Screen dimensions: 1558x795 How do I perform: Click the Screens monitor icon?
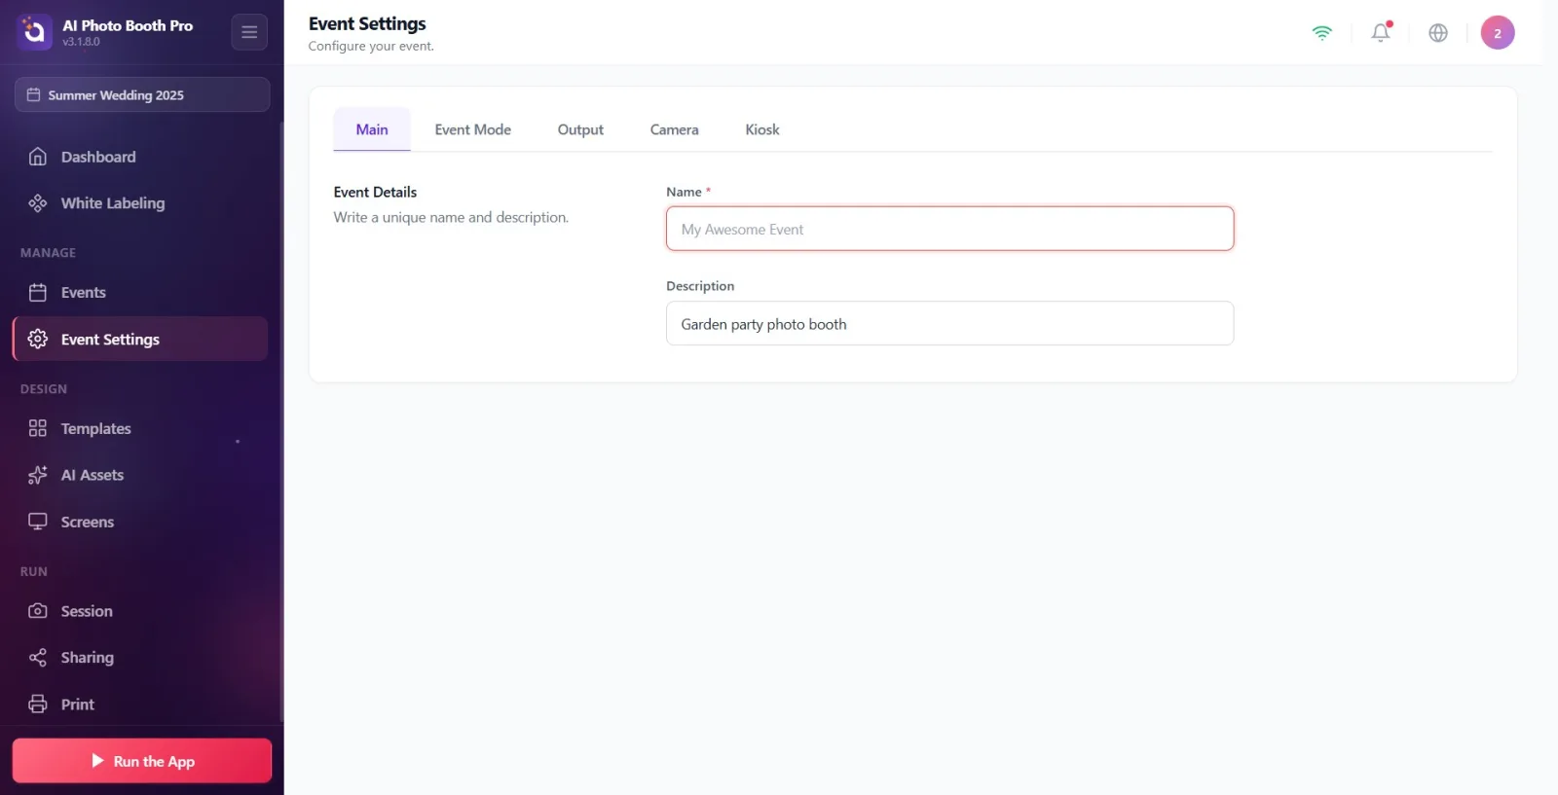click(x=38, y=522)
